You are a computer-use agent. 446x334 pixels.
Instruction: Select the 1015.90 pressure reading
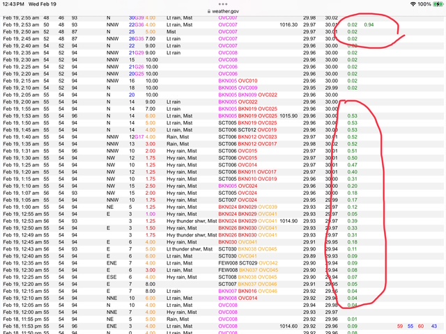pyautogui.click(x=289, y=116)
